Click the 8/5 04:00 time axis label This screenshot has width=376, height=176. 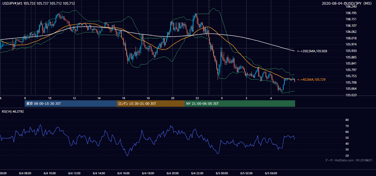[x=271, y=173]
